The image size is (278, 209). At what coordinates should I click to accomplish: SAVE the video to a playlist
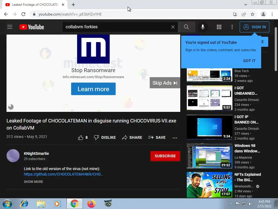pyautogui.click(x=157, y=137)
